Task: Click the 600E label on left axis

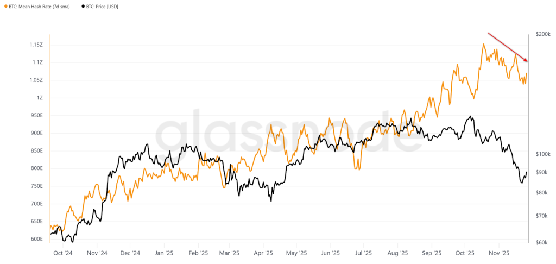Action: pyautogui.click(x=37, y=239)
